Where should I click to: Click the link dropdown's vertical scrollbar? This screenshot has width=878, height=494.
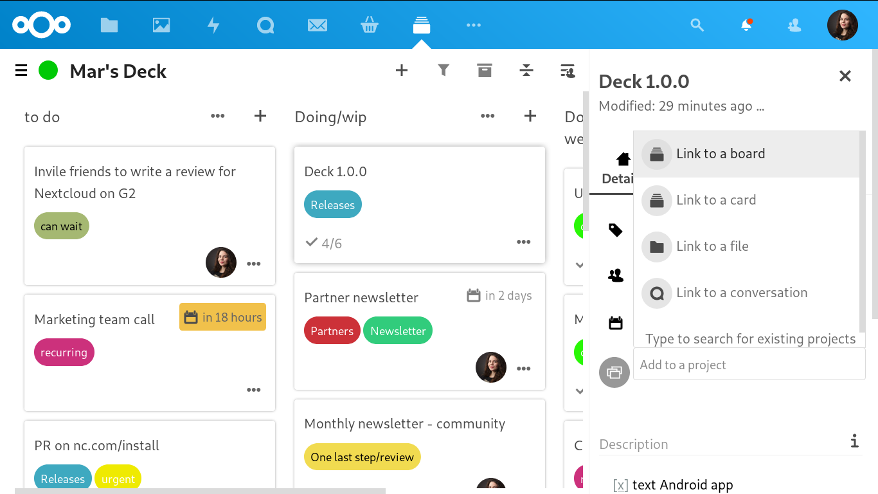[863, 231]
